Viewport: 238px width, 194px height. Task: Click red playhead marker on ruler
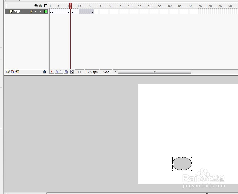click(71, 6)
